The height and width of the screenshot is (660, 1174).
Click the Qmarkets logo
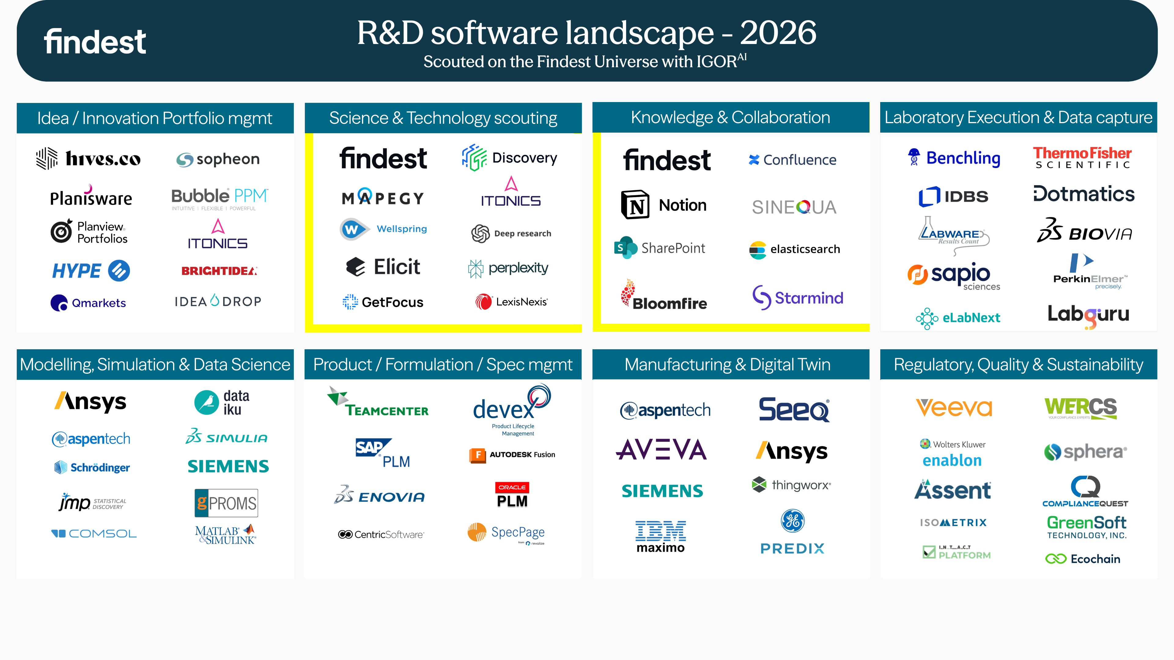(x=88, y=303)
